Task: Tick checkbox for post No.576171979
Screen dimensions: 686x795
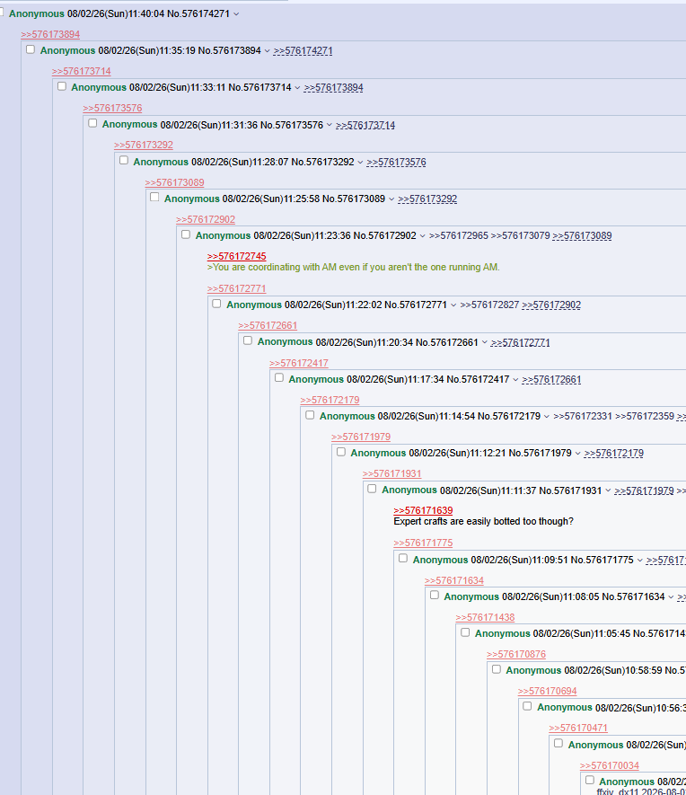Action: click(x=341, y=452)
